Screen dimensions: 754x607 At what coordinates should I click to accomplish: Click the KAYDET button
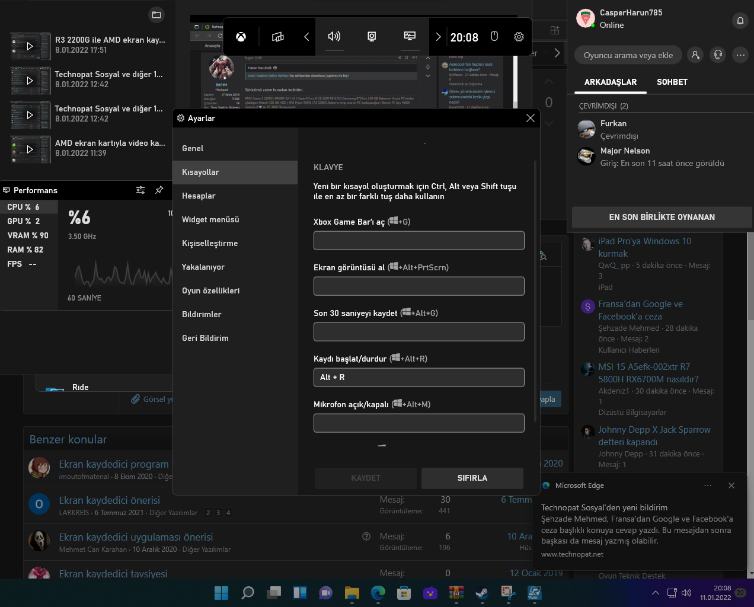pos(366,478)
